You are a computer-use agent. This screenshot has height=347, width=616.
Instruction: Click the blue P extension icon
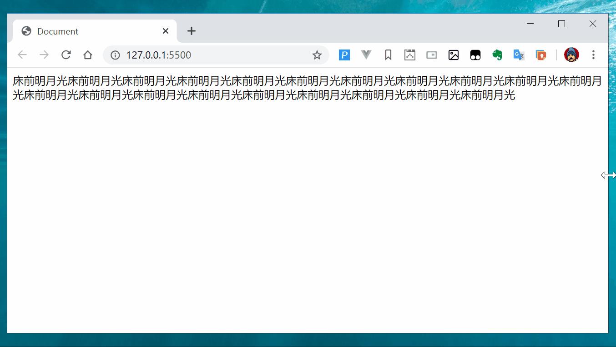click(344, 55)
